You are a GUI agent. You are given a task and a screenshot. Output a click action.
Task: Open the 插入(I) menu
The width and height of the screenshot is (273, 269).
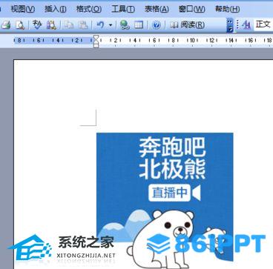coord(55,9)
